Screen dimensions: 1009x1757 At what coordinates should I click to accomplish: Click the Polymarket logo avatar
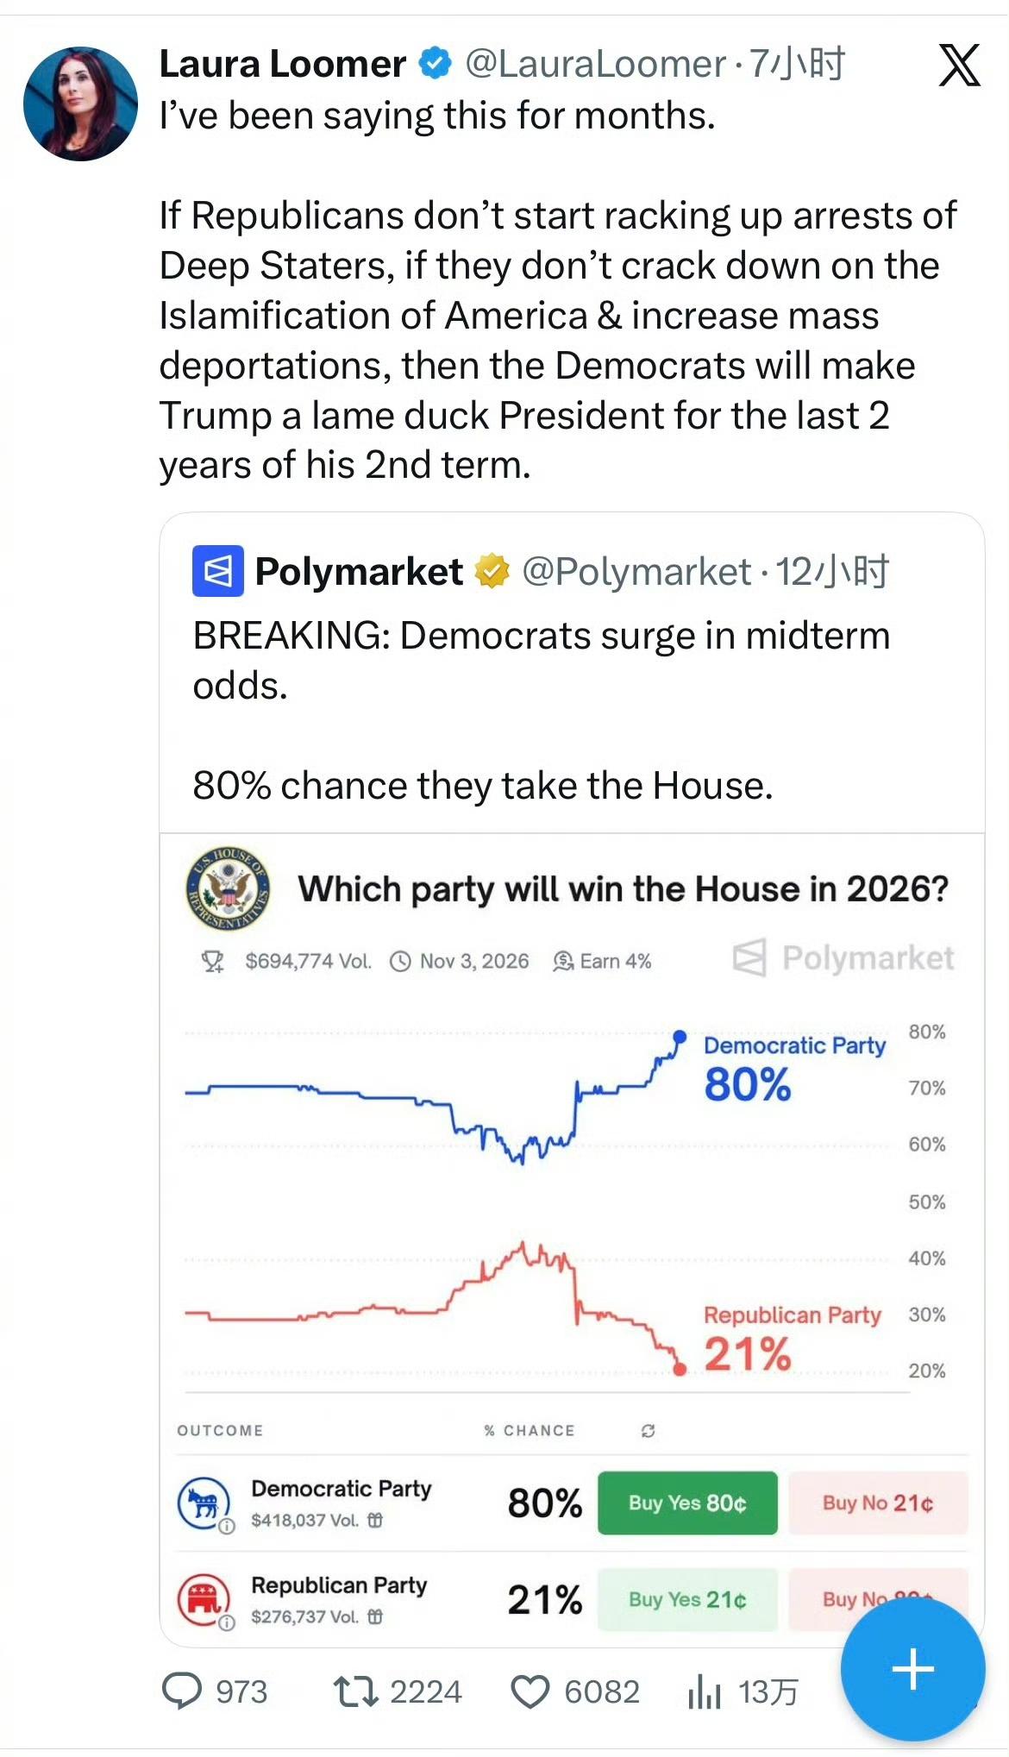pos(217,571)
